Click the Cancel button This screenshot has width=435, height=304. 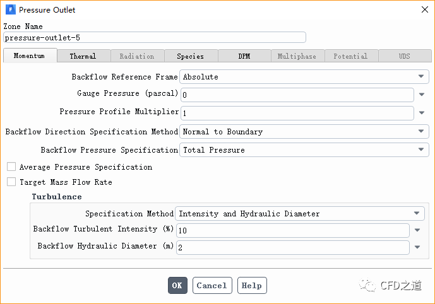212,286
